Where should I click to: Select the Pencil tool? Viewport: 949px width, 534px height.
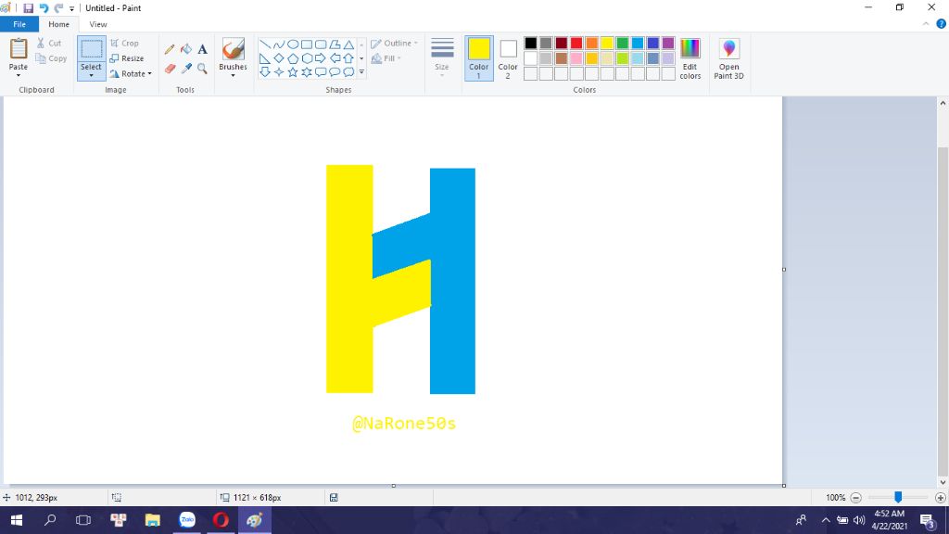pyautogui.click(x=170, y=50)
